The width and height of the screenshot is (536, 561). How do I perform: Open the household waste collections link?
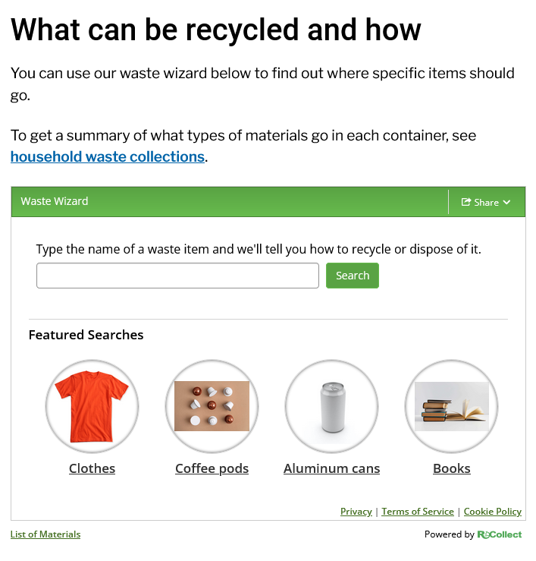[x=108, y=157]
